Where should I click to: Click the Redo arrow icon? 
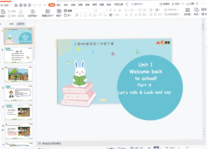pos(40,5)
